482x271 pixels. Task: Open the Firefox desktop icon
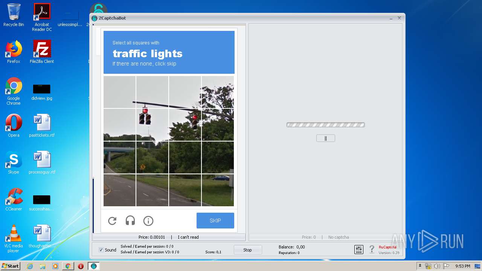(14, 52)
